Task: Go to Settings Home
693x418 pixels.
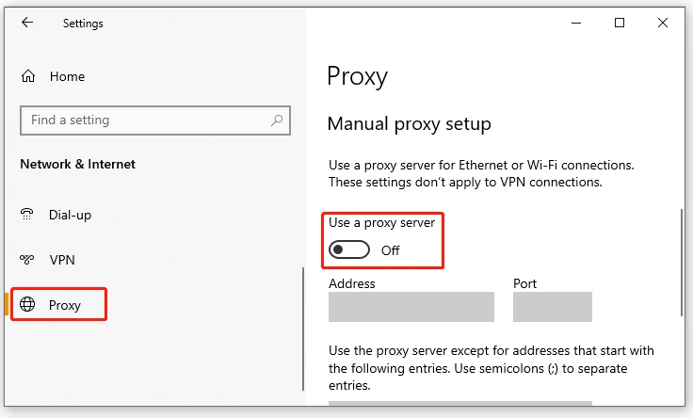Action: [66, 77]
